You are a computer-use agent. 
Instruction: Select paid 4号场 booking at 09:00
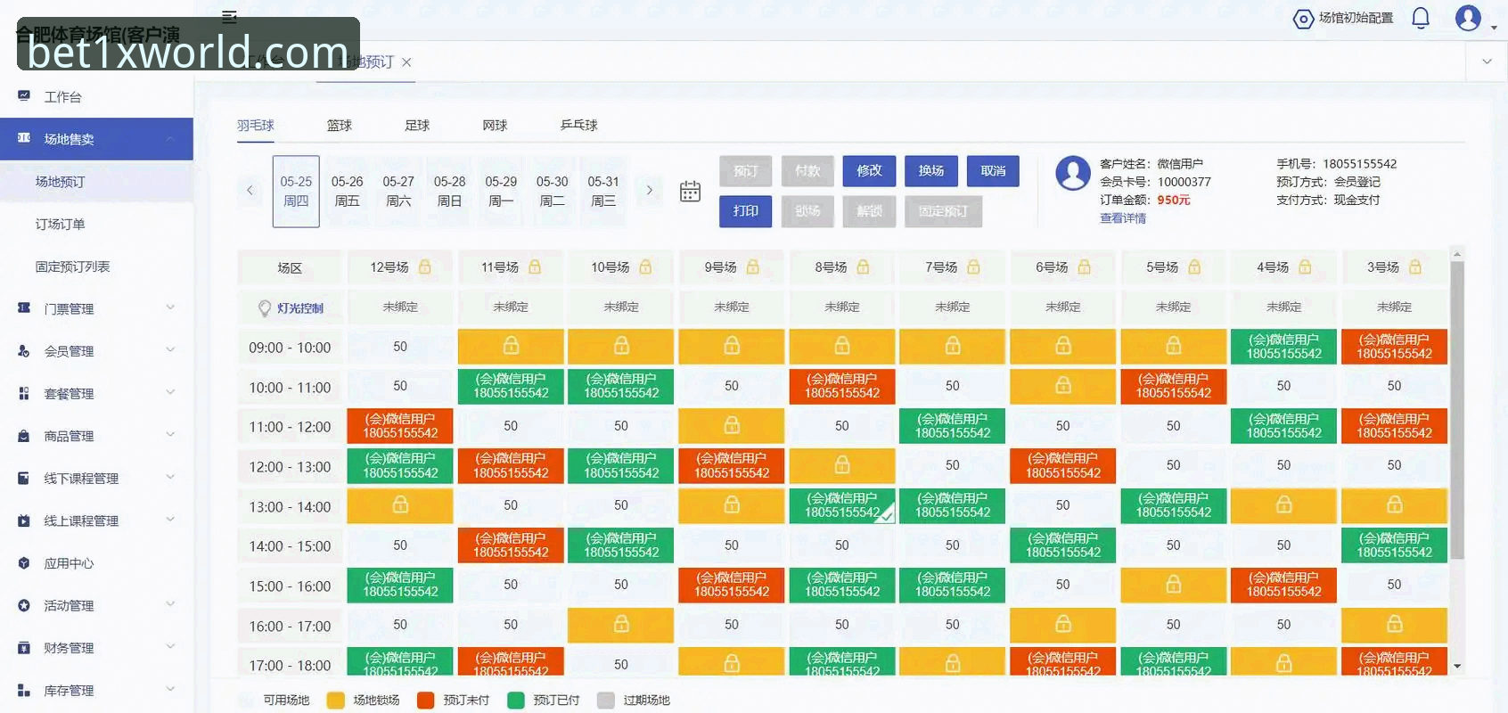[x=1283, y=347]
